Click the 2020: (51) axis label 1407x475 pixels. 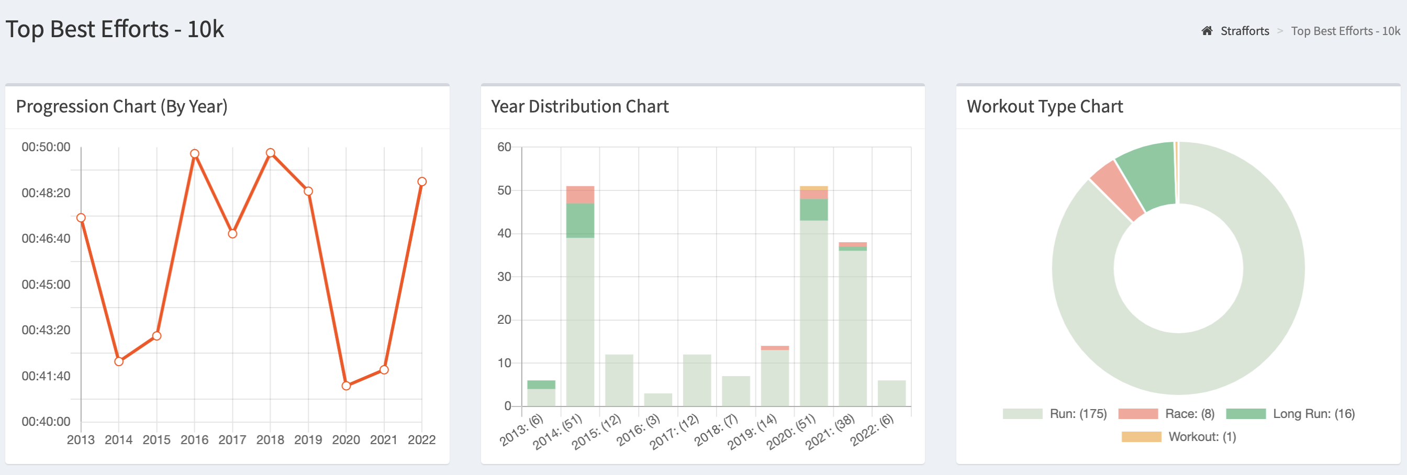pos(791,432)
